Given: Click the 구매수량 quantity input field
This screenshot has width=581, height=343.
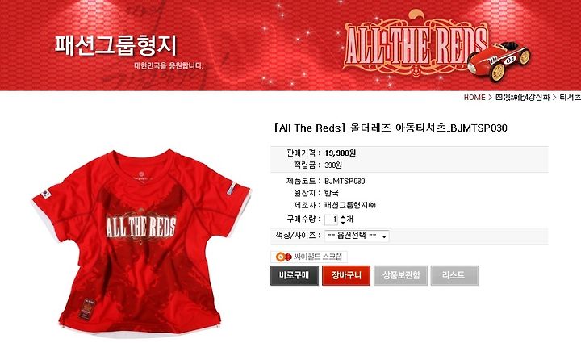Looking at the screenshot, I should [332, 220].
